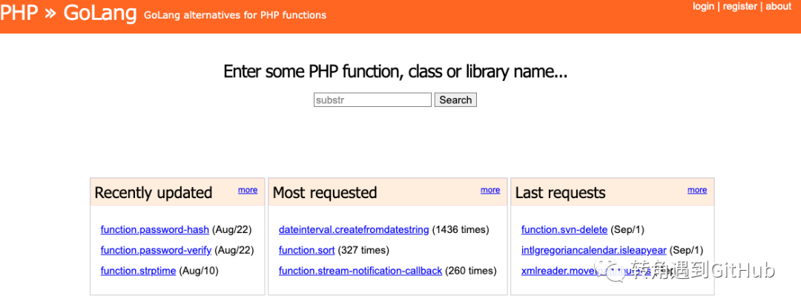801x305 pixels.
Task: Open the login page link
Action: [x=703, y=7]
